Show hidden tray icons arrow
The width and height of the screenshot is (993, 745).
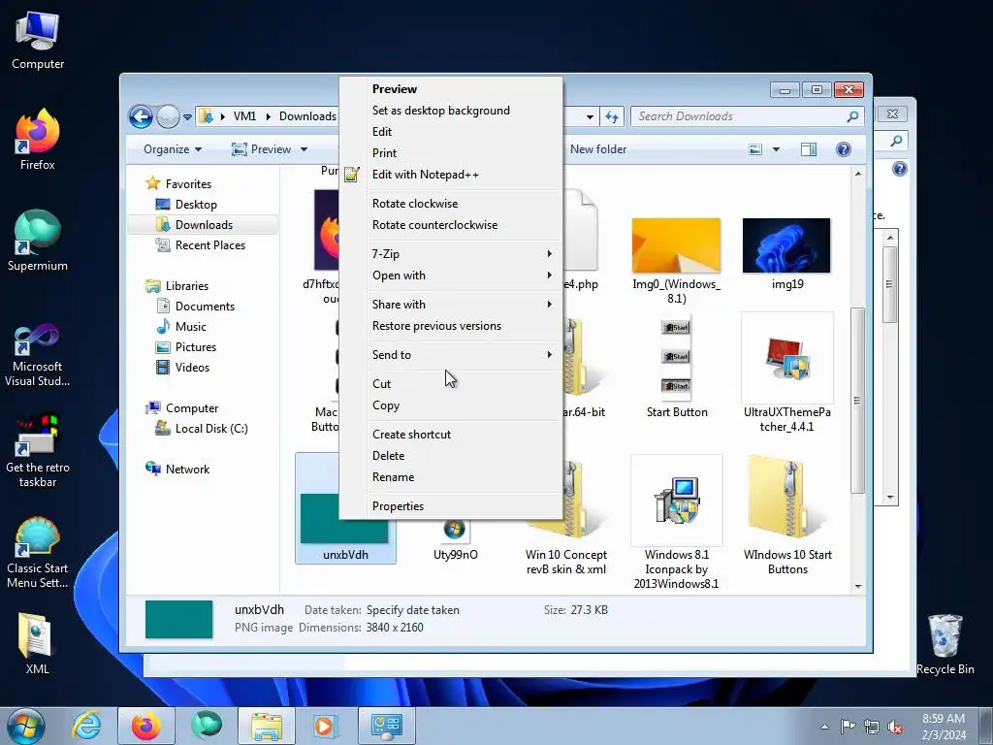pos(824,727)
